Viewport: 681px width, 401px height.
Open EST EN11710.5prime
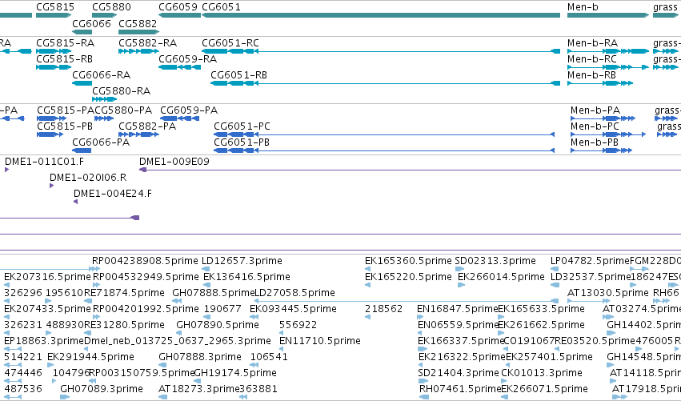(319, 342)
